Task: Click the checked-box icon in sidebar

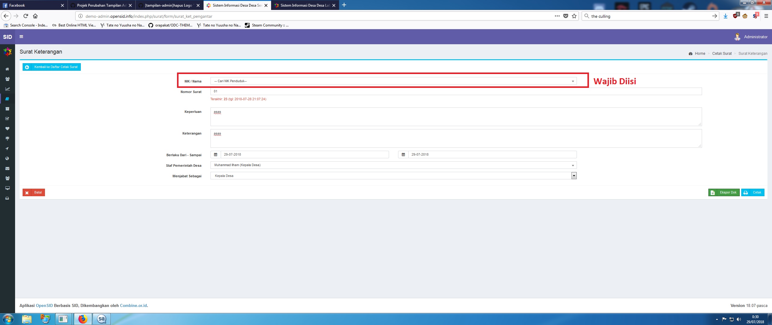Action: coord(7,119)
